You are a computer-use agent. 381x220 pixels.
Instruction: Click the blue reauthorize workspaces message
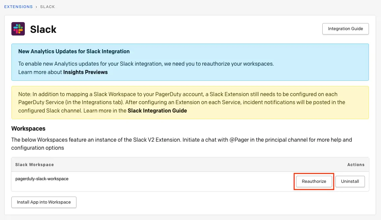point(146,64)
